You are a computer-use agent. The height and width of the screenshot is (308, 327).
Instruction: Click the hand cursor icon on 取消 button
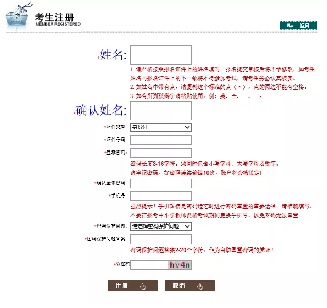200,287
